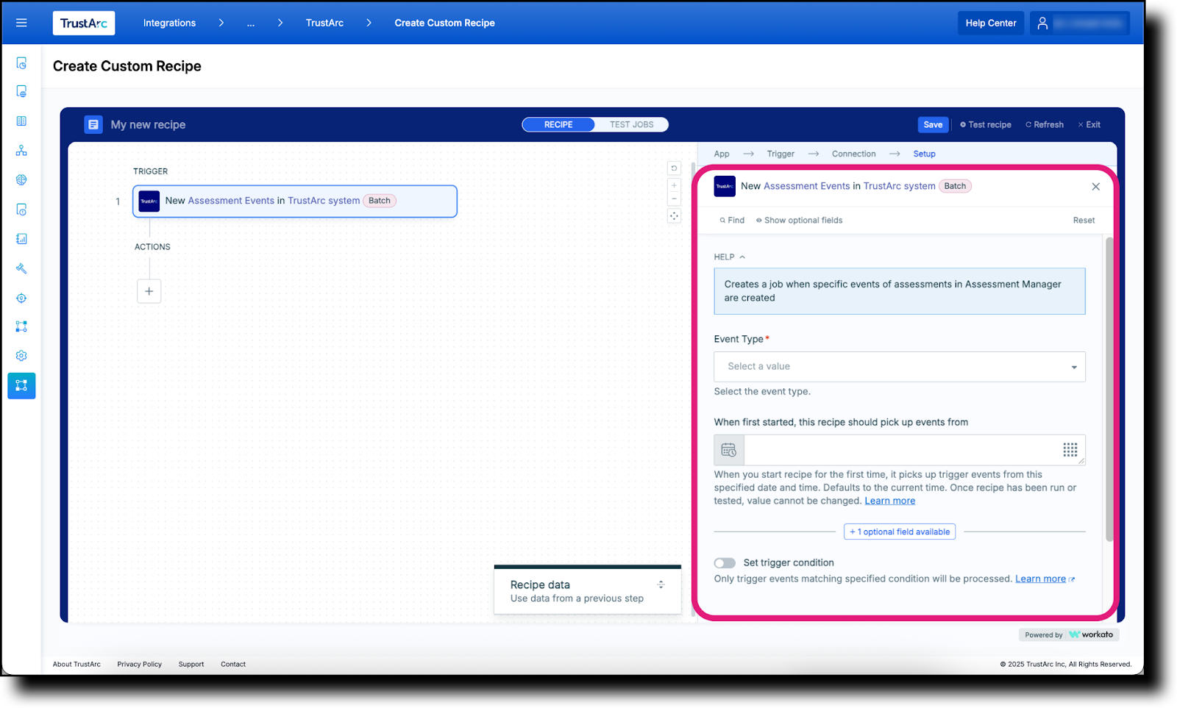
Task: Click the zoom in control on the canvas
Action: tap(674, 185)
